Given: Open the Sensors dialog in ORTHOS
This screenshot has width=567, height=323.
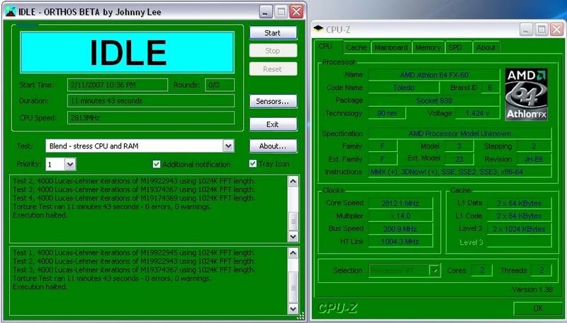Looking at the screenshot, I should point(273,101).
